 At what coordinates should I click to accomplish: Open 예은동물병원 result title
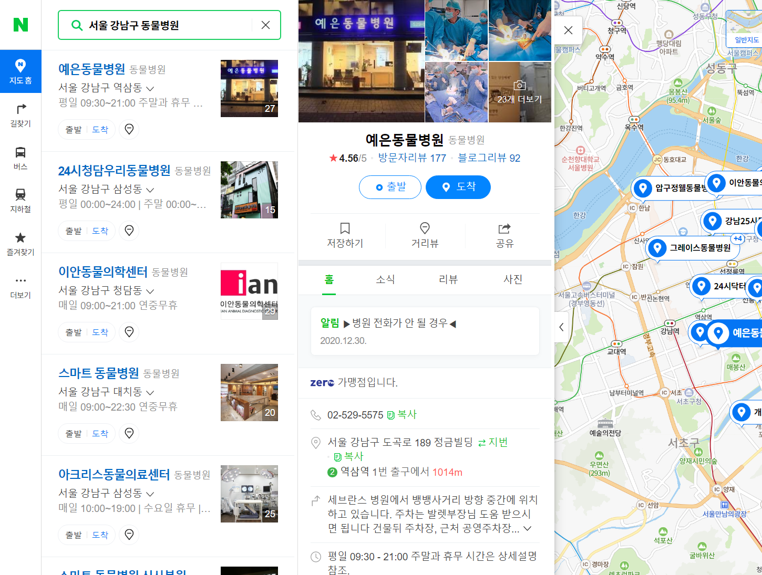coord(92,69)
